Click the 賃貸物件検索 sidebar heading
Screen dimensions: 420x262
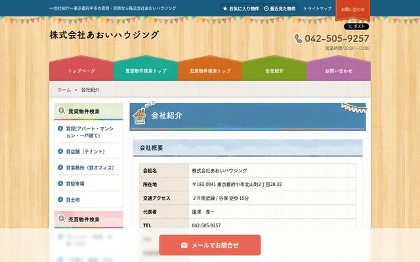click(89, 111)
